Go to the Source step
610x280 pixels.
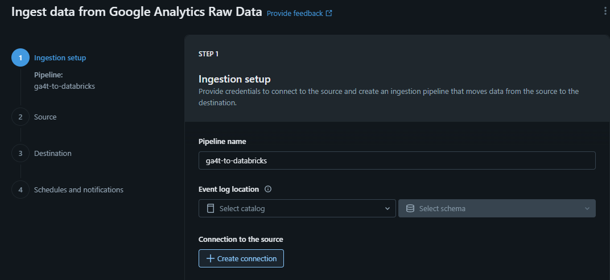click(45, 117)
